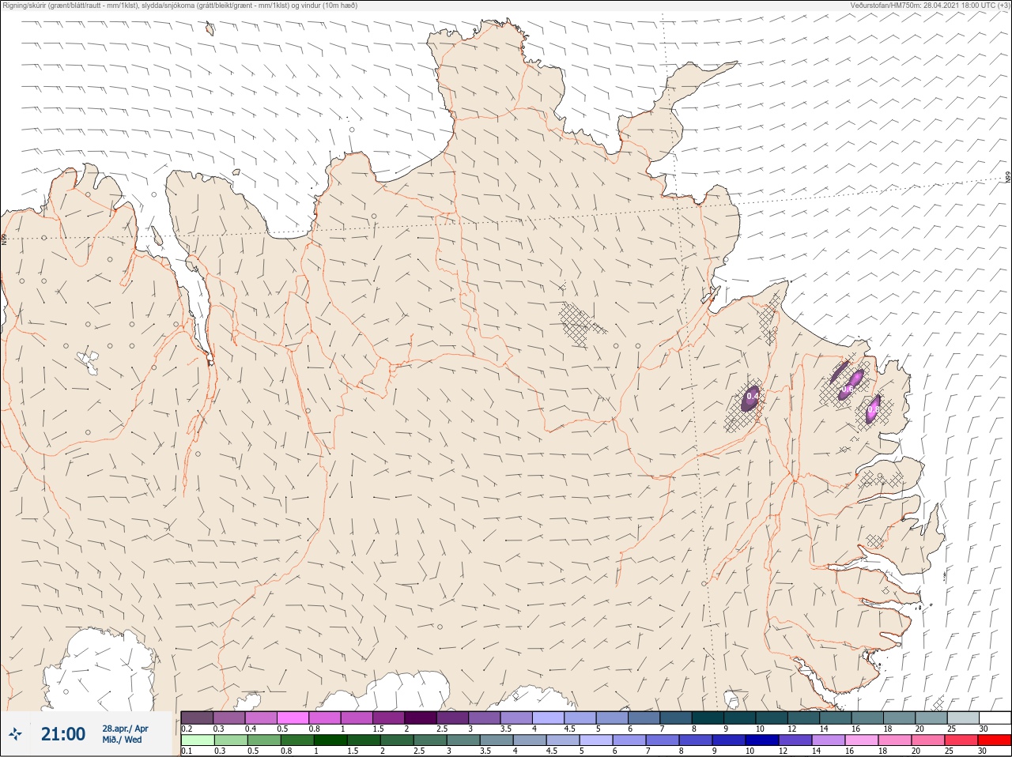Pick the dusky mauve 0.2 swatch, upper legend
This screenshot has height=757, width=1012.
click(197, 717)
